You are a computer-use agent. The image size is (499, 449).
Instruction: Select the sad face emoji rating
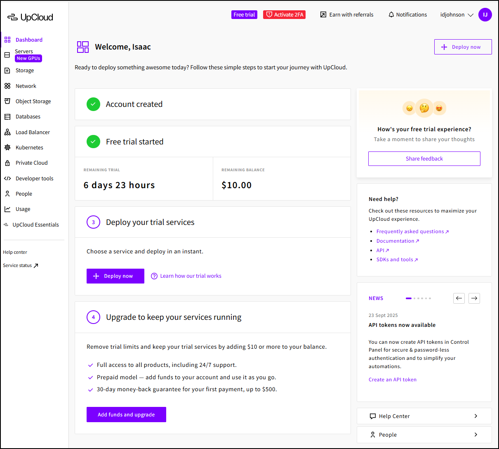click(x=409, y=108)
